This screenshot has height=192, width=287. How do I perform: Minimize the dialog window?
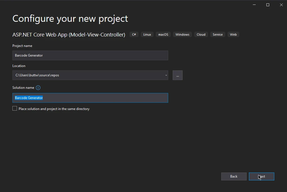coord(255,5)
